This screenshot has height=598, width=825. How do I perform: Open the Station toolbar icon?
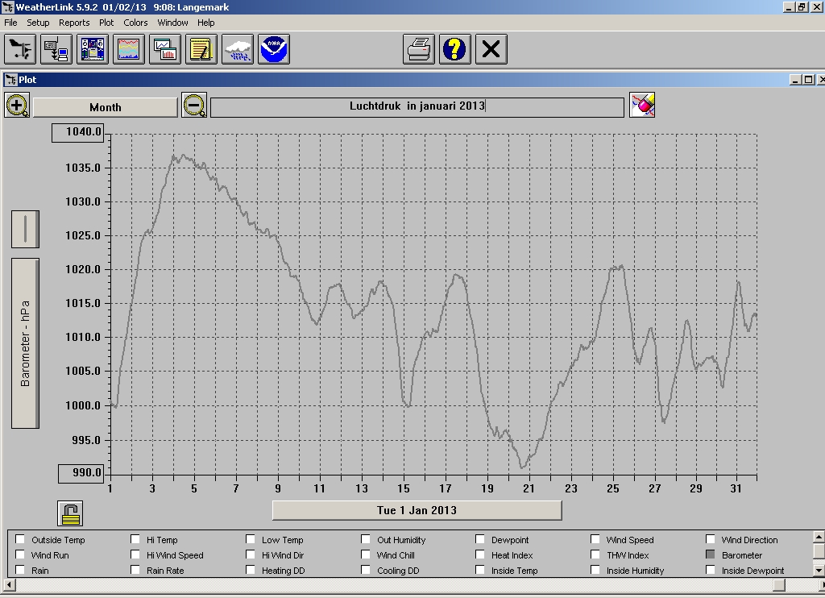(x=20, y=49)
